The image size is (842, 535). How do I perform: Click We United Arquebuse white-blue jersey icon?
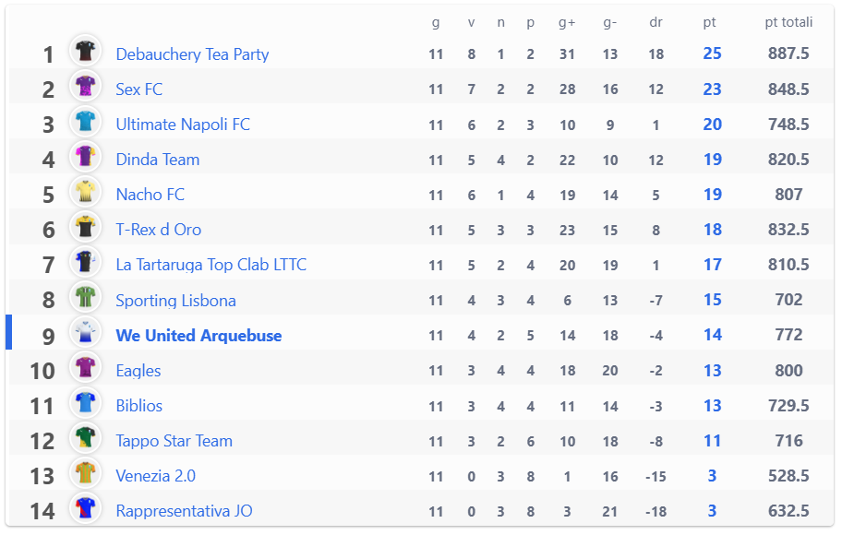click(85, 332)
